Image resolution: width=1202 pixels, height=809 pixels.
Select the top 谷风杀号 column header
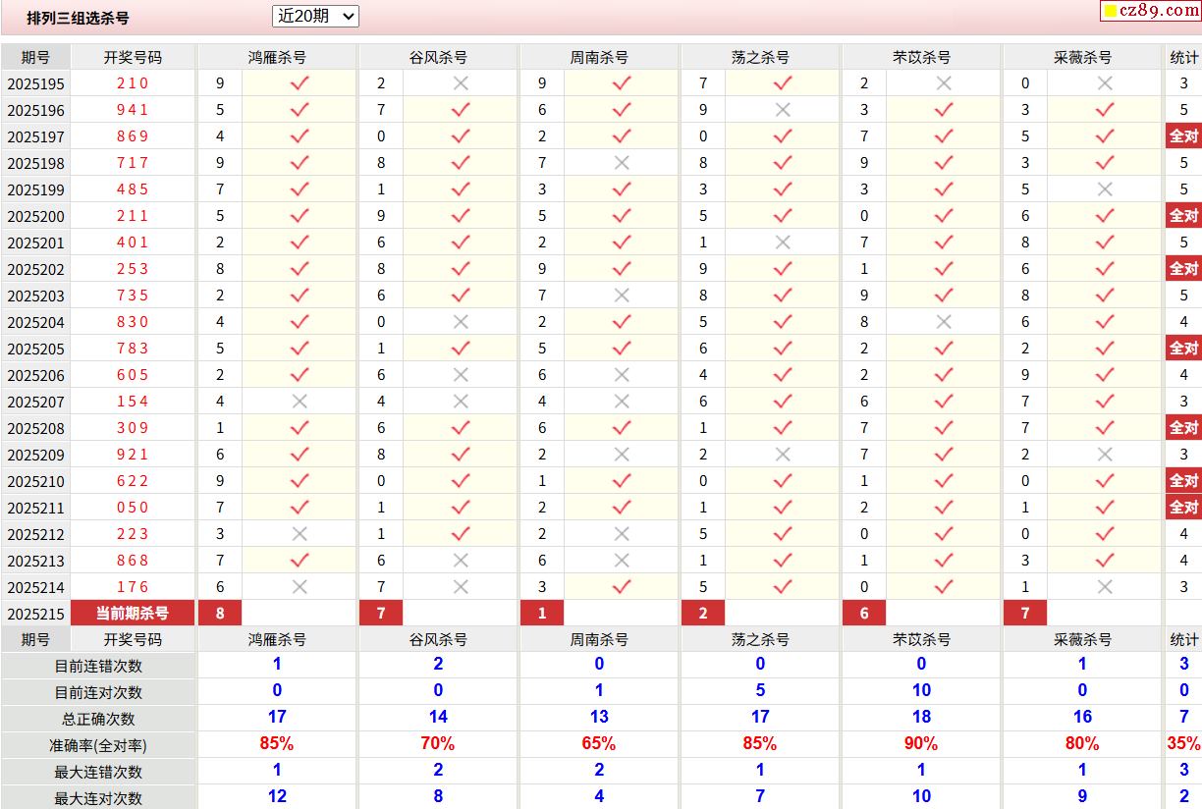click(438, 57)
